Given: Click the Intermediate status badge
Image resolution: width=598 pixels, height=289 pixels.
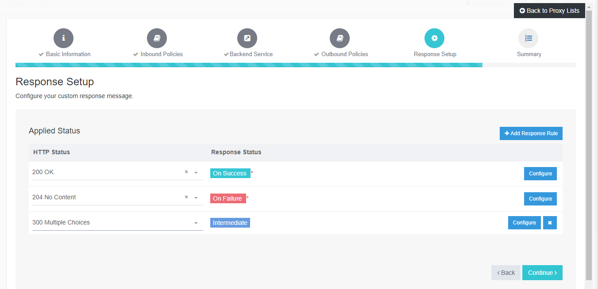Looking at the screenshot, I should click(230, 222).
